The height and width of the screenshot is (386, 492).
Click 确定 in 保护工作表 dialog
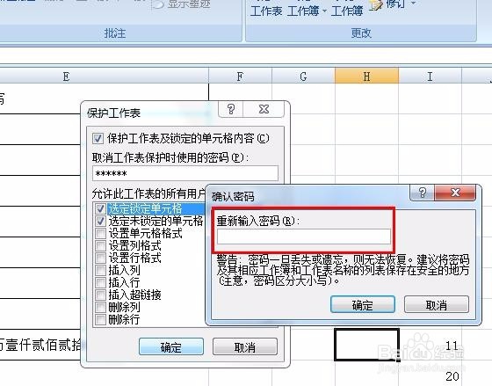click(171, 346)
